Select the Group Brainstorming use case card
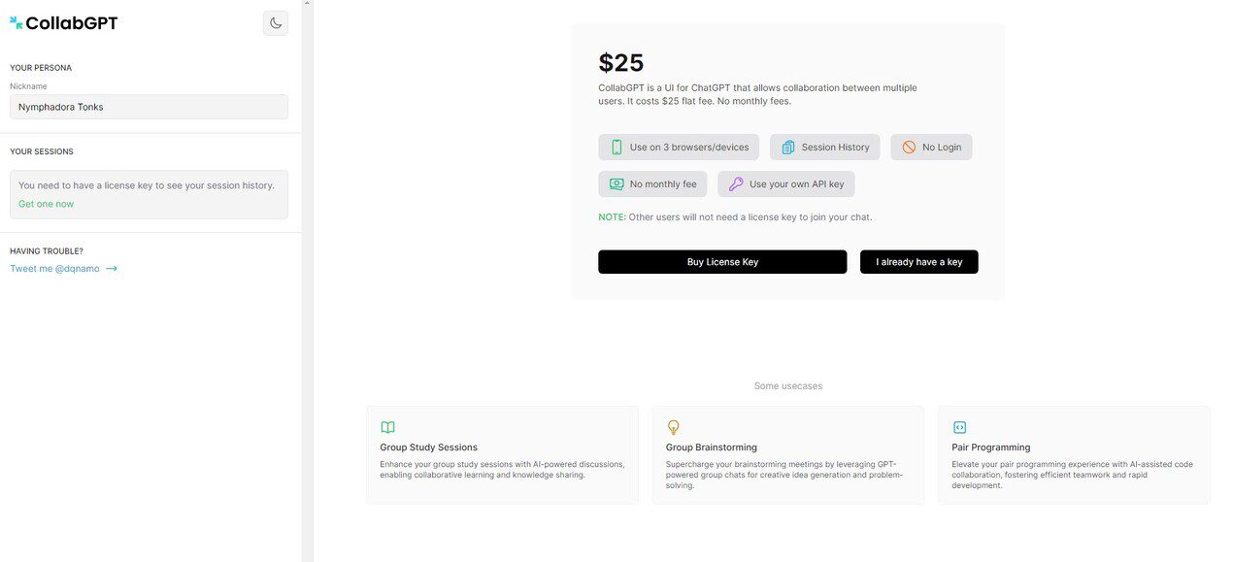Viewport: 1233px width, 562px height. pos(787,455)
